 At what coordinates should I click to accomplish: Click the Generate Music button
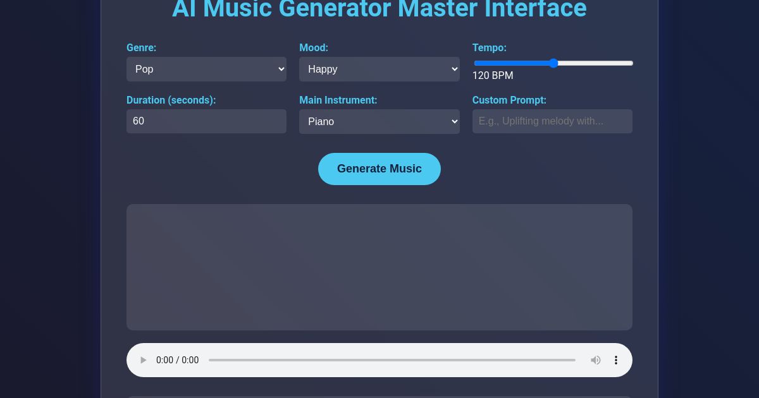(x=379, y=169)
